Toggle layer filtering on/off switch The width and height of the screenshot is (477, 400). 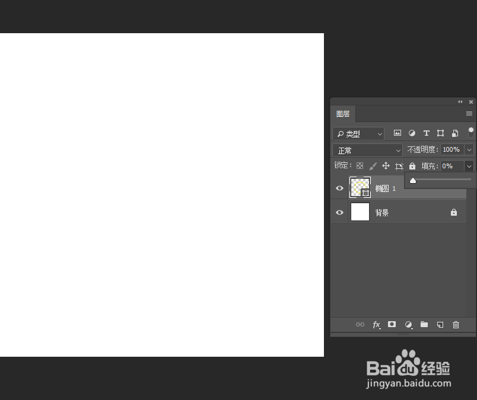pos(471,133)
